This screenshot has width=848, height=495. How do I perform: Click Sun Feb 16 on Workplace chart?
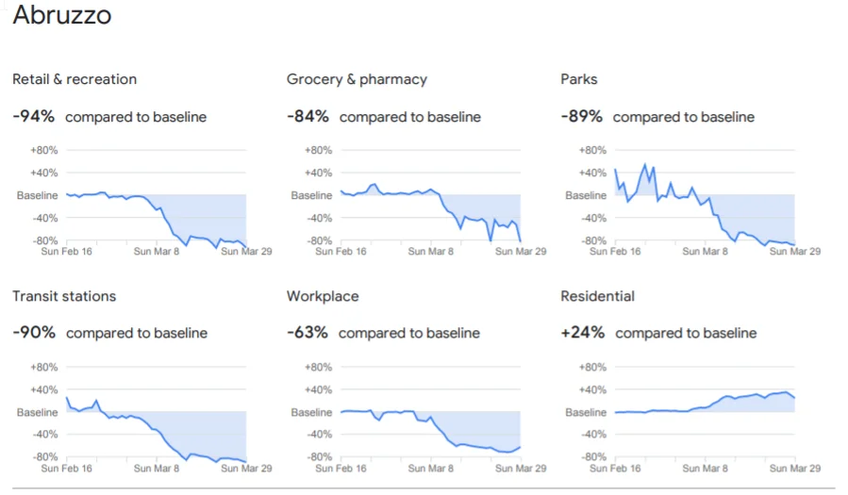coord(341,468)
